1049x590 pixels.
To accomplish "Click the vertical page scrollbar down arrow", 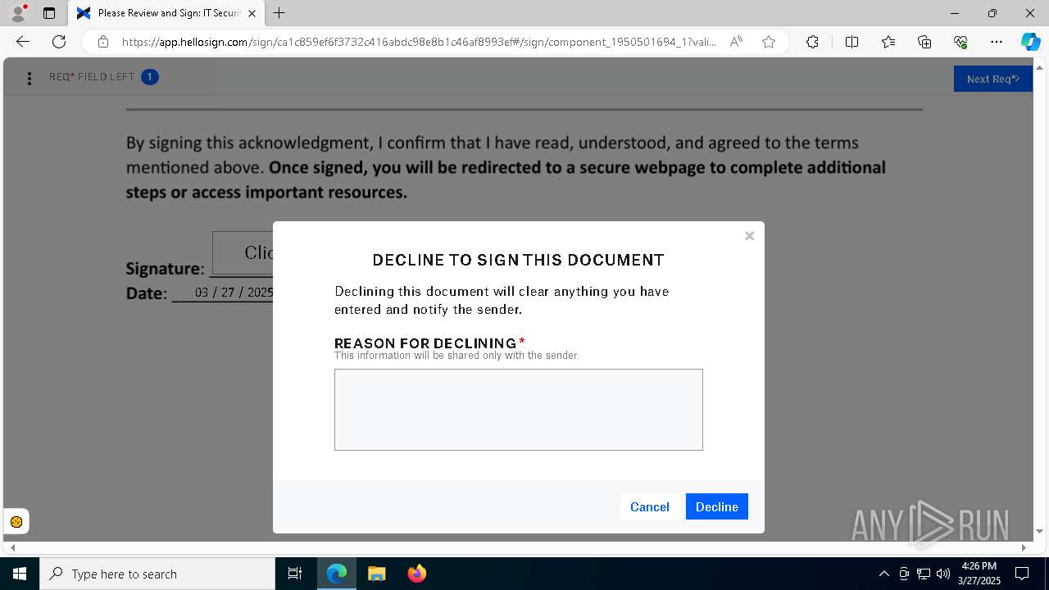I will tap(1040, 531).
